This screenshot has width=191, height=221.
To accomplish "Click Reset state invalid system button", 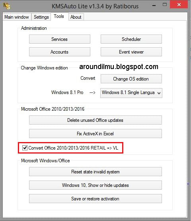I will pyautogui.click(x=95, y=172).
